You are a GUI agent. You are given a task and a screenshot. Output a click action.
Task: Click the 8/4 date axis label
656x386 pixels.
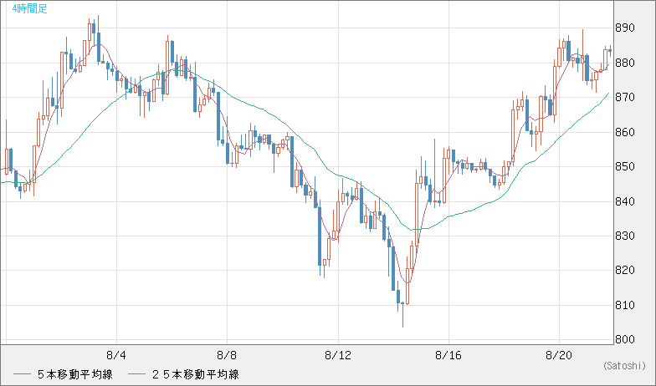pos(116,356)
